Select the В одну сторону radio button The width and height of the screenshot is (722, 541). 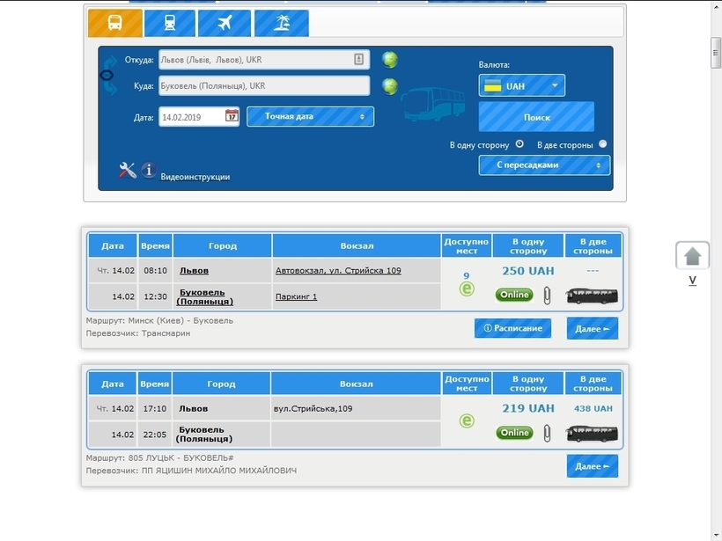tap(519, 144)
